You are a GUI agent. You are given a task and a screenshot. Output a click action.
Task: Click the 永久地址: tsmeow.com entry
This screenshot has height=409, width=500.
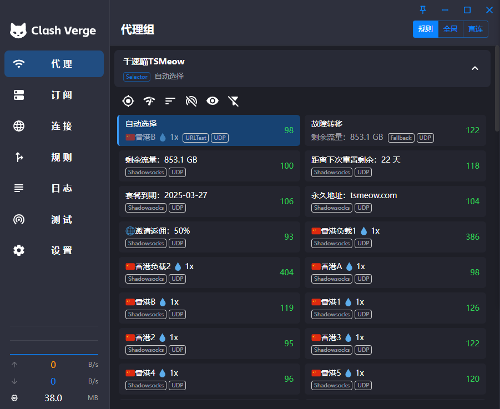pos(395,201)
